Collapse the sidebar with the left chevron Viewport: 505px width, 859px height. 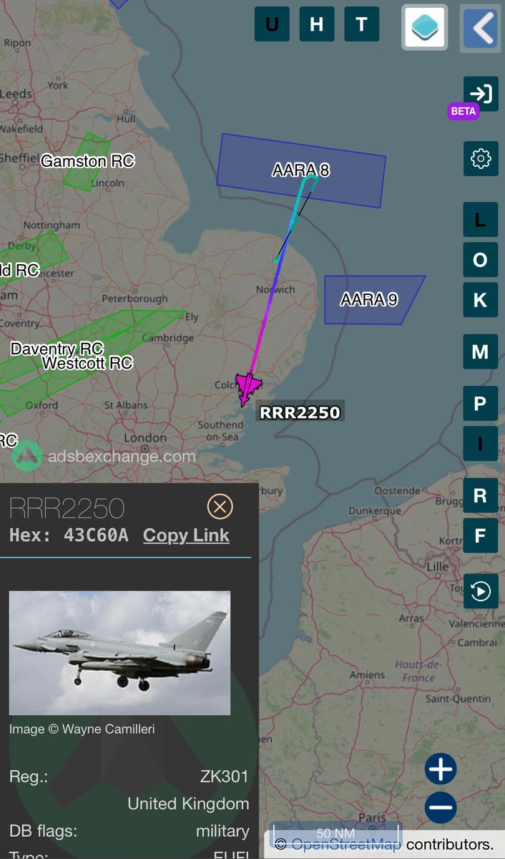pyautogui.click(x=481, y=27)
